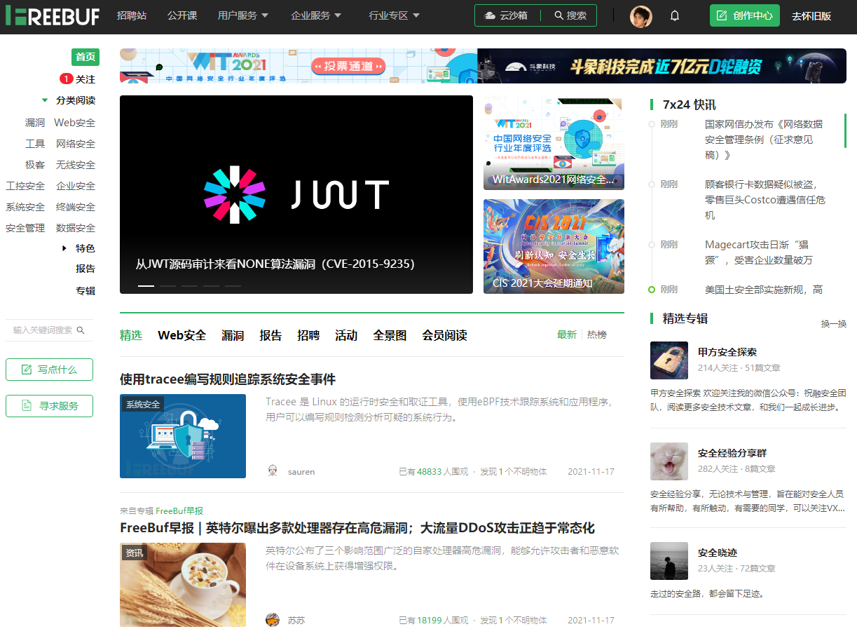Open 专辑 in the left sidebar

click(85, 290)
